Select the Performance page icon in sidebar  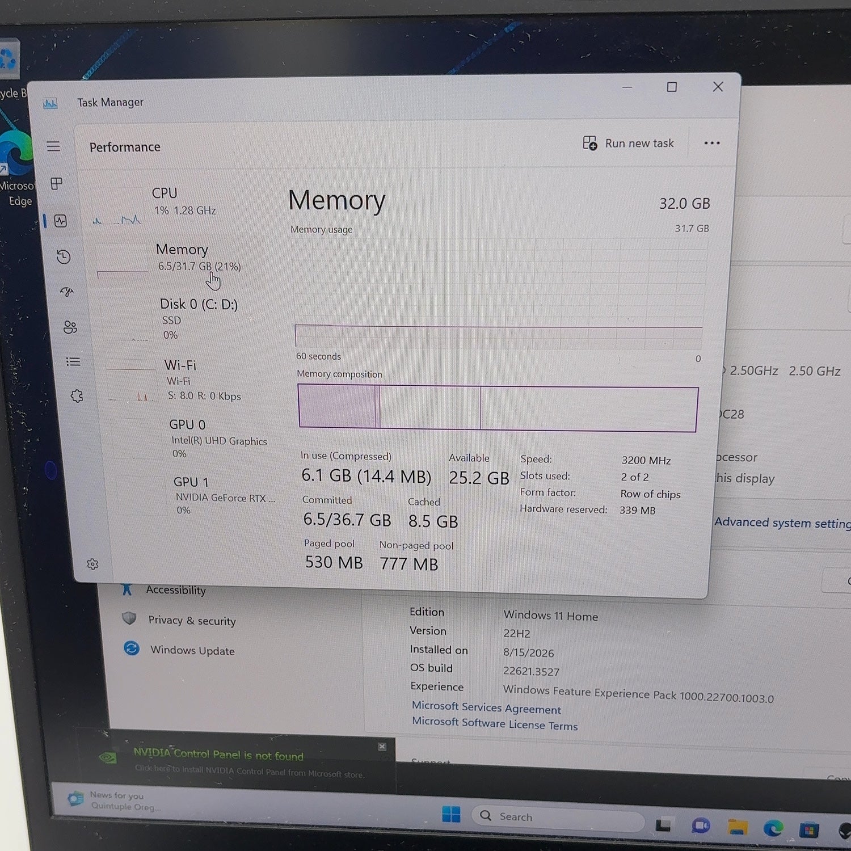pyautogui.click(x=61, y=221)
